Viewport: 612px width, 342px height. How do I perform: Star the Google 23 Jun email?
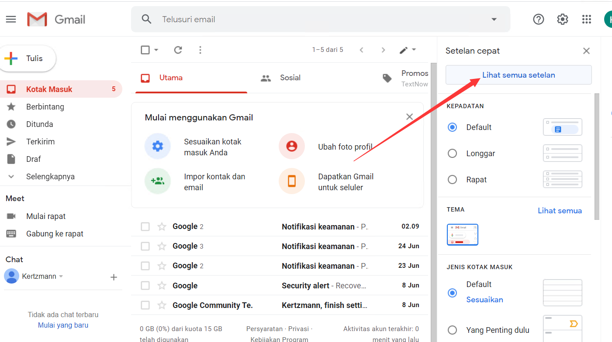pos(162,266)
